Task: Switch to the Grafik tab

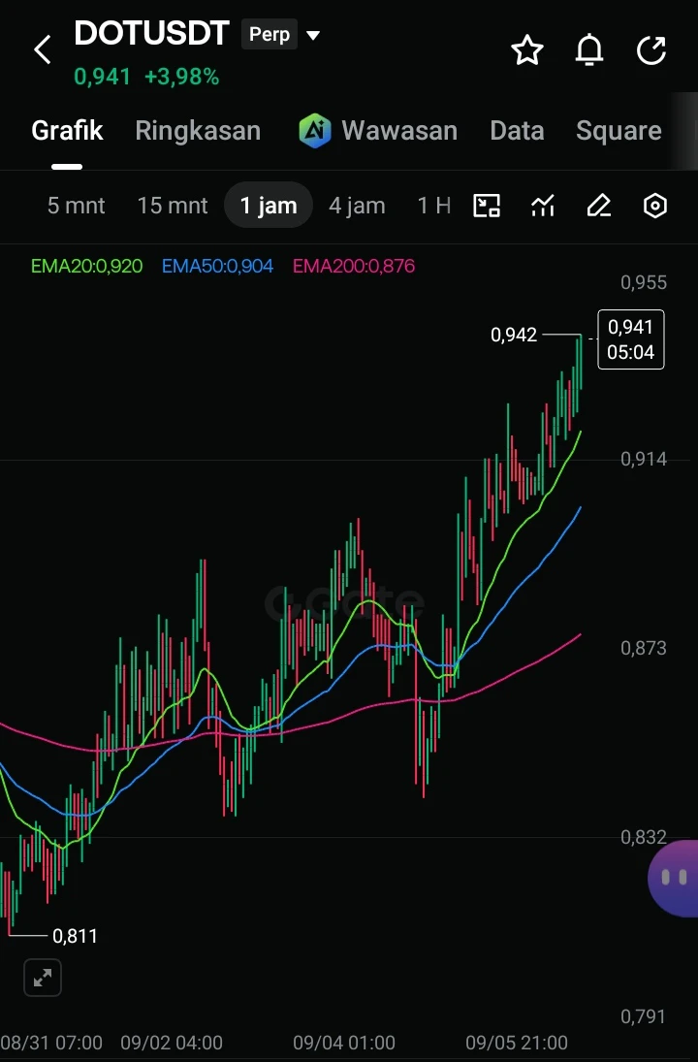Action: [x=67, y=130]
